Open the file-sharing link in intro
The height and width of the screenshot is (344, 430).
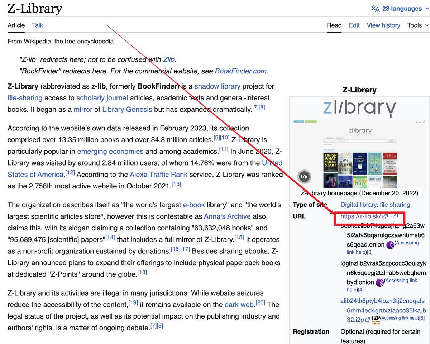25,98
